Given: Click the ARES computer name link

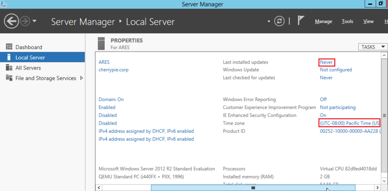Looking at the screenshot, I should coord(103,62).
